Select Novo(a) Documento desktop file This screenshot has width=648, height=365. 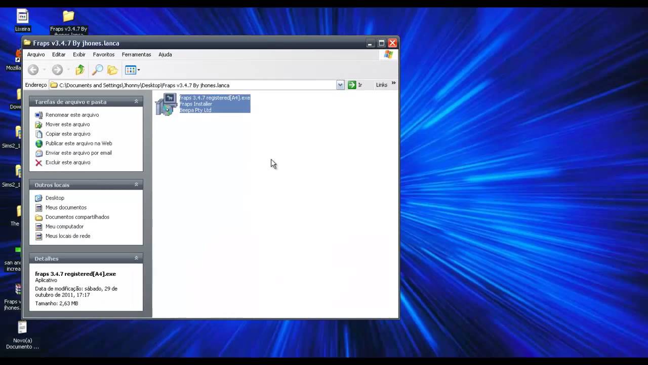tap(22, 328)
